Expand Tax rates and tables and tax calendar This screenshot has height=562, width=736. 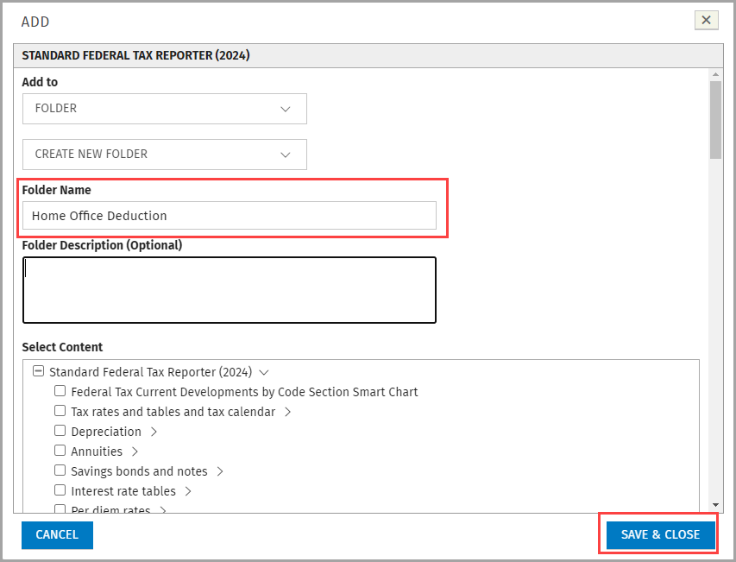pyautogui.click(x=287, y=412)
